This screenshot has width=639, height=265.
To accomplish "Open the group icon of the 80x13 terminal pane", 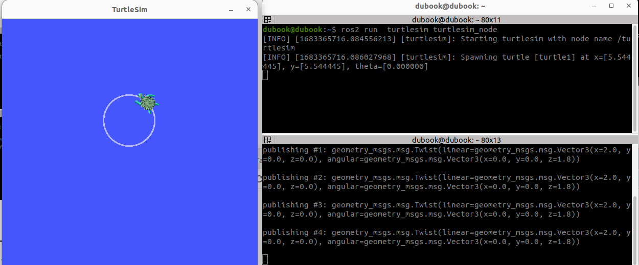I will (267, 140).
